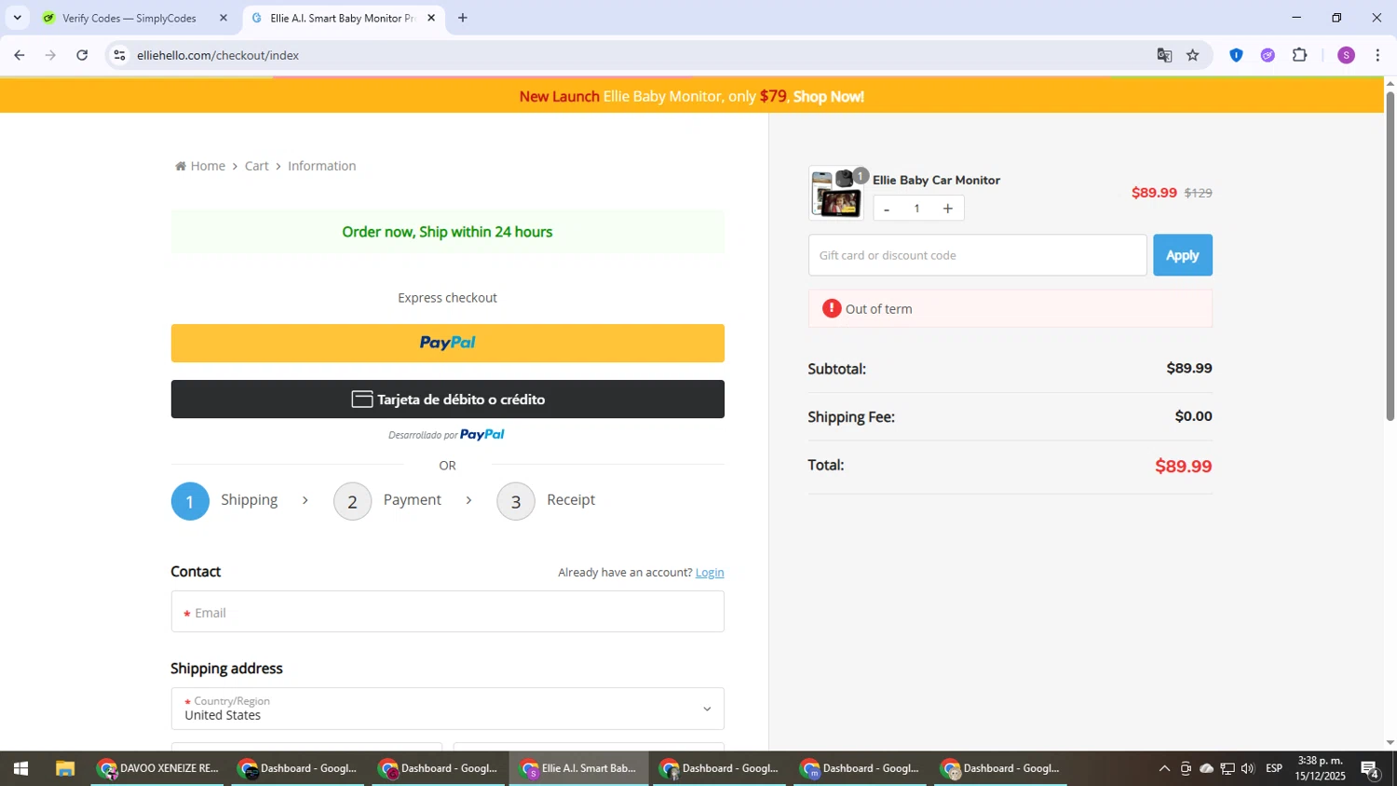Screen dimensions: 1397x786
Task: Focus gift card or discount code field
Action: (977, 255)
